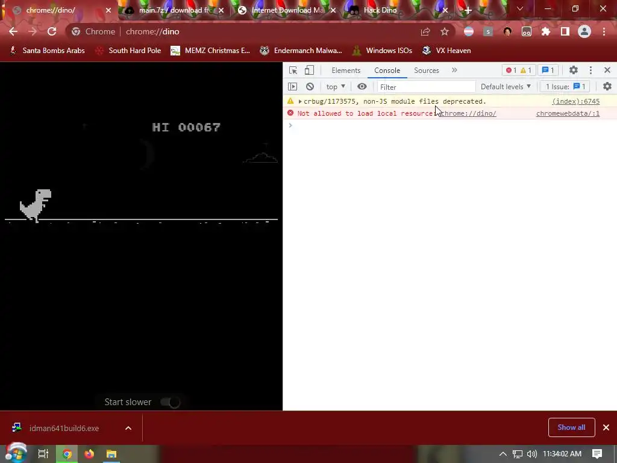Create a live expression with the eye icon
Screen dimensions: 617x463
tap(362, 87)
